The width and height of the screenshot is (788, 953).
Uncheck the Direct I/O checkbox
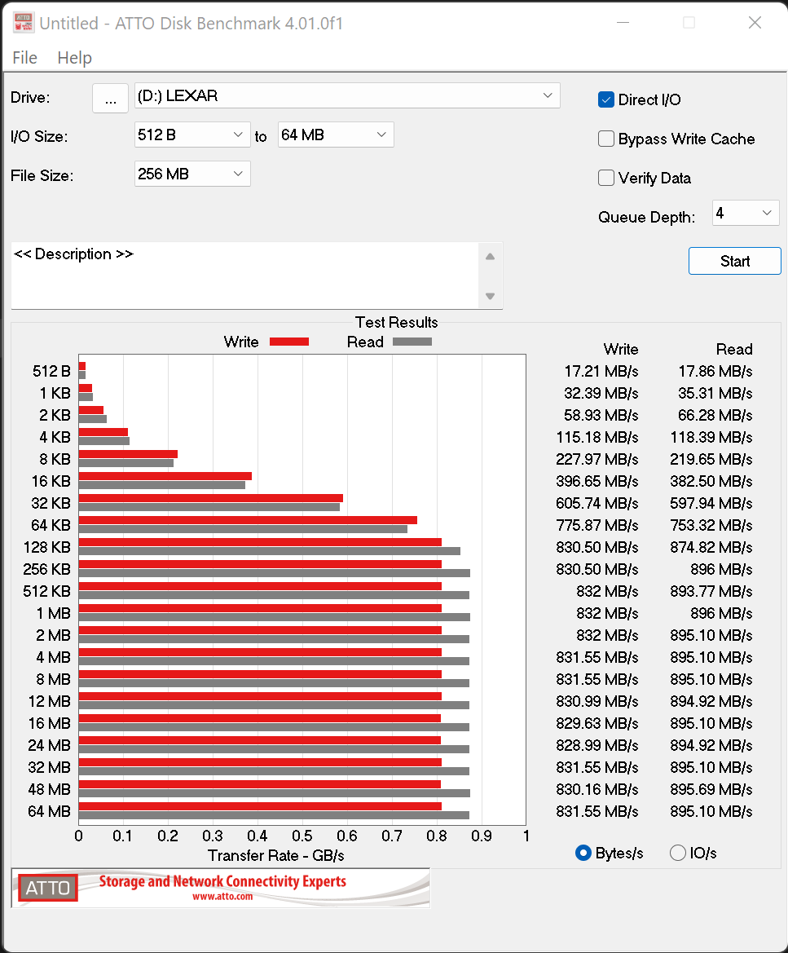(606, 99)
